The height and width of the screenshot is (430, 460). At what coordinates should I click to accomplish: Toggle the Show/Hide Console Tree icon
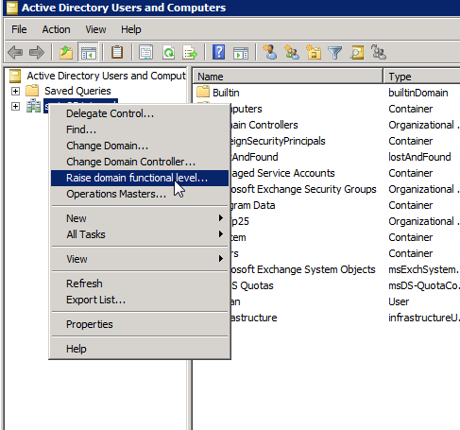88,52
